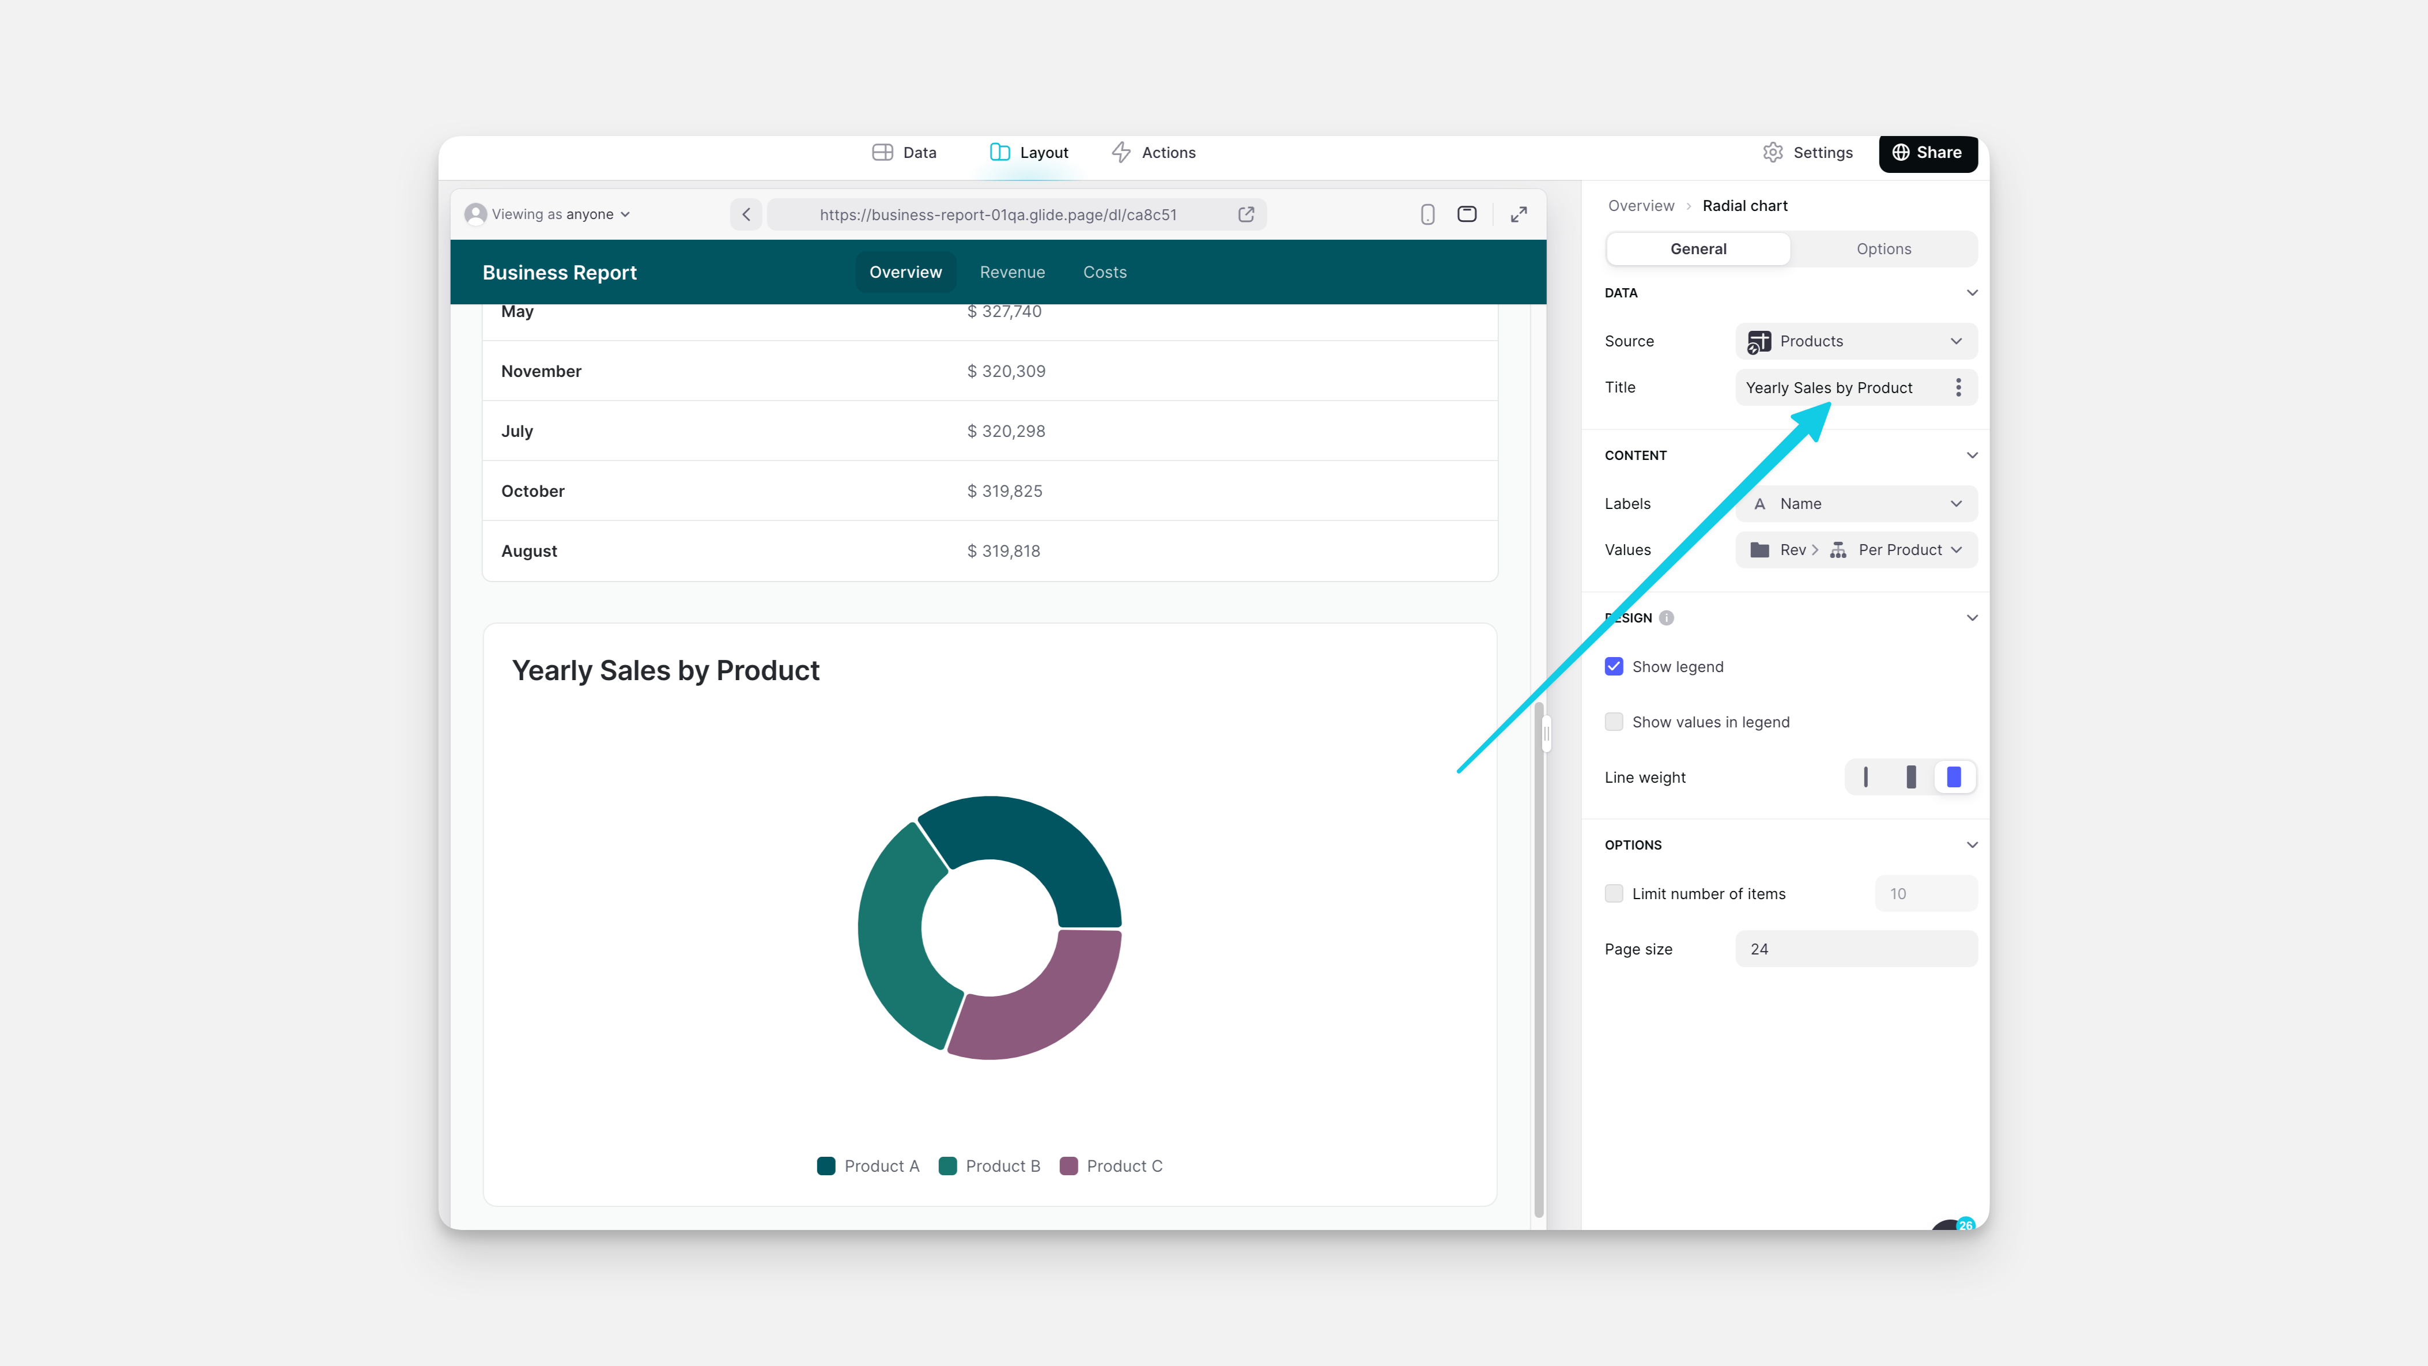Viewport: 2428px width, 1366px height.
Task: Click the fullscreen expand arrows icon
Action: [x=1519, y=214]
